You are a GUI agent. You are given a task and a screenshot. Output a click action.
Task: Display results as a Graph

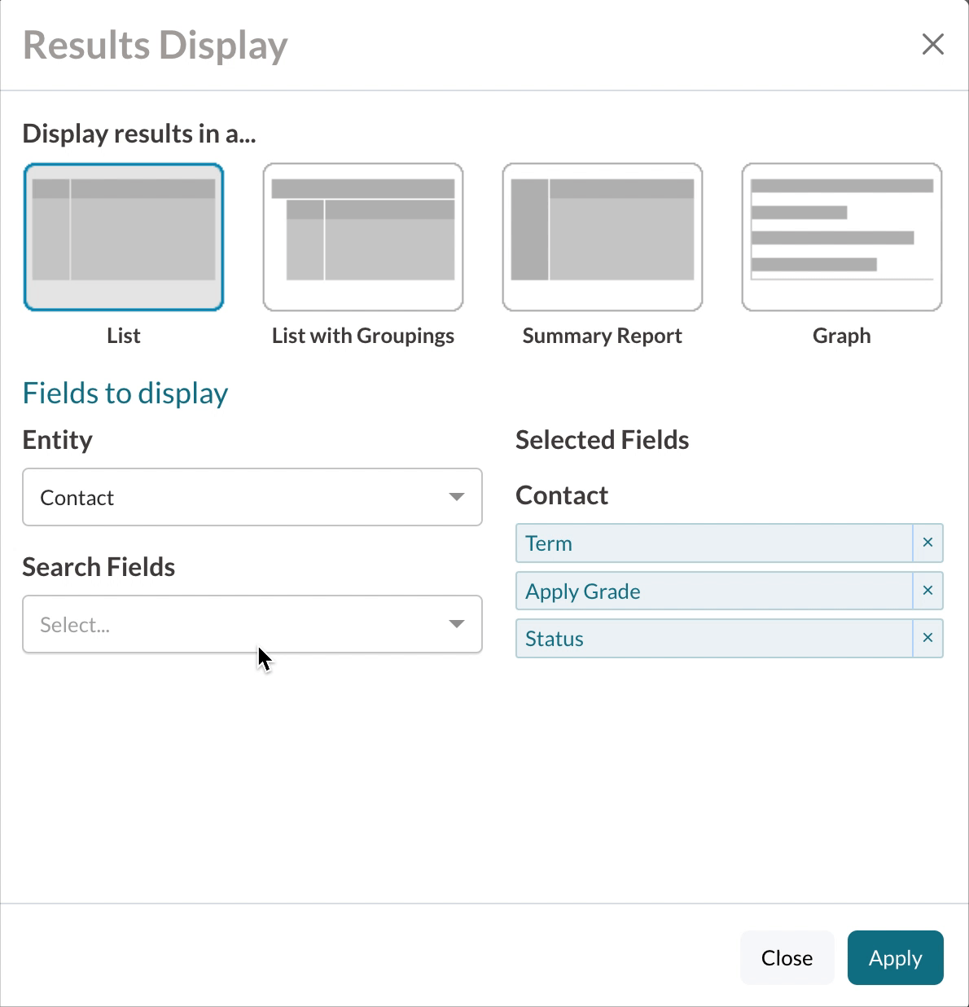tap(841, 236)
